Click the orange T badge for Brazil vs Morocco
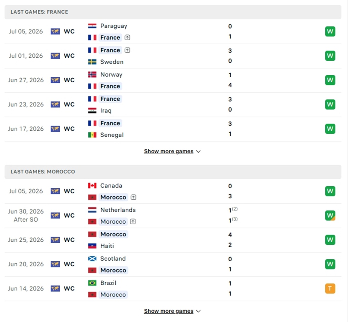Viewport: 348px width, 322px height. pyautogui.click(x=330, y=288)
